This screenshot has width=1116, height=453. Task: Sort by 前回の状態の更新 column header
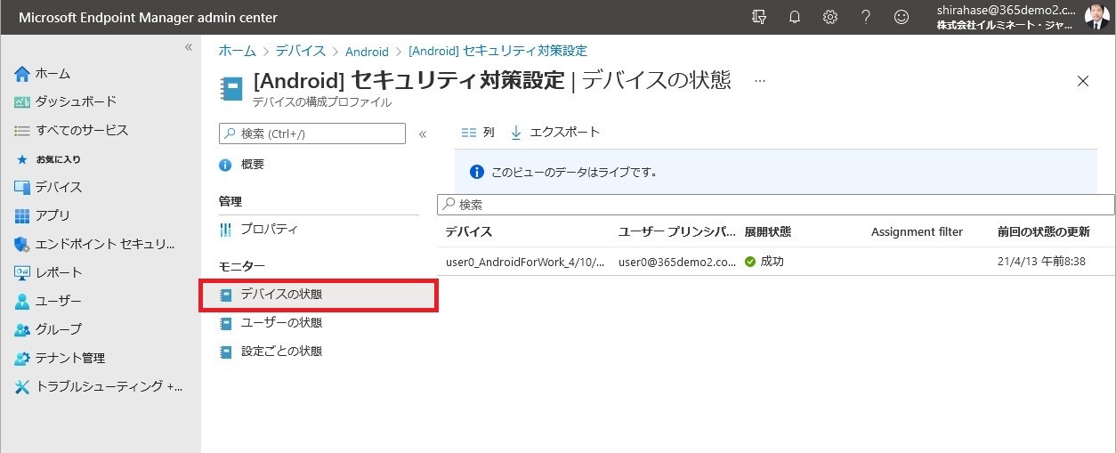[x=1044, y=231]
